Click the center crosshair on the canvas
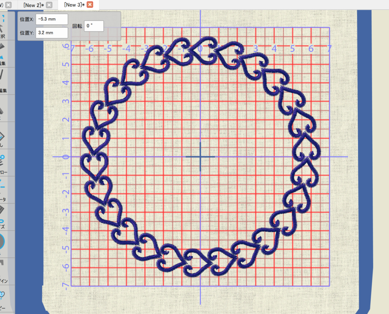389x314 pixels. tap(200, 157)
